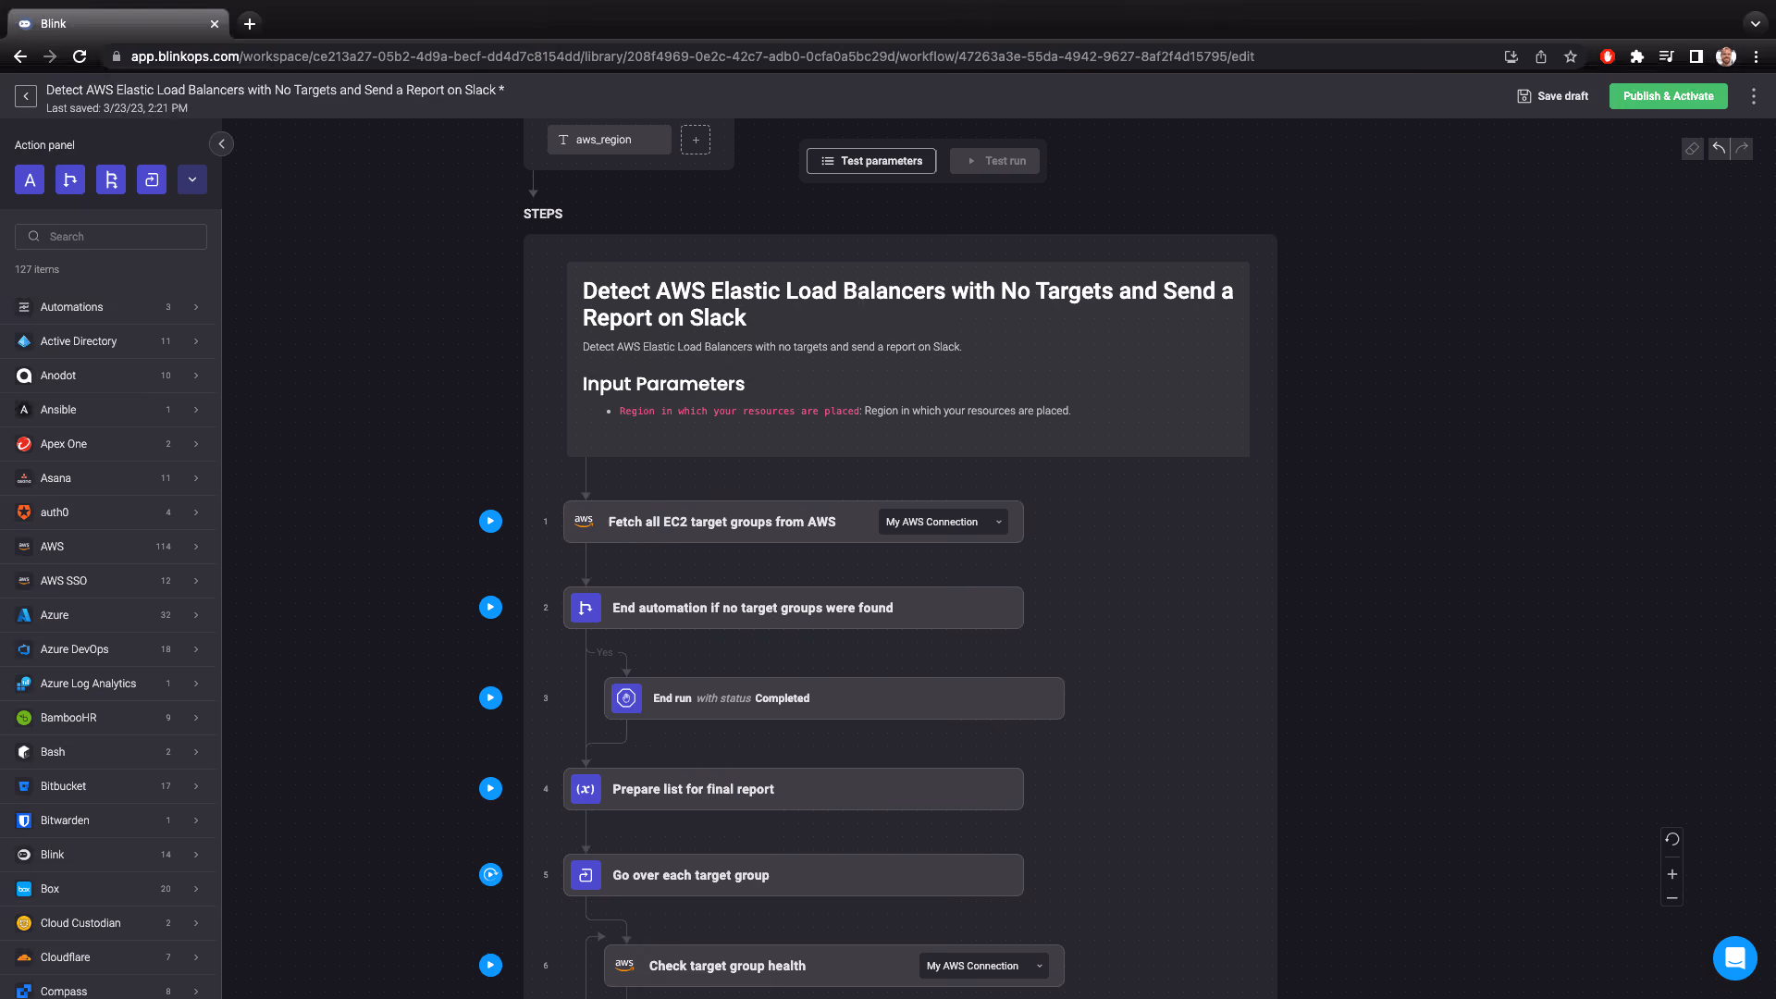Screen dimensions: 1776x999
Task: Click the eraser clear icon in canvas toolbar
Action: 1692,149
